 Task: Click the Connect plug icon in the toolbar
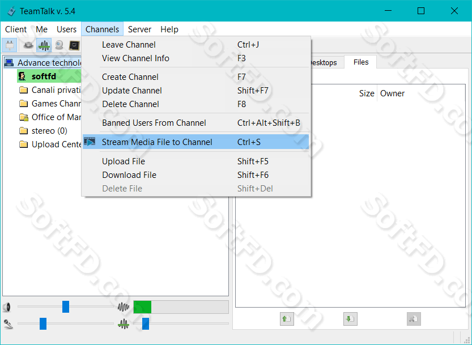[x=10, y=45]
